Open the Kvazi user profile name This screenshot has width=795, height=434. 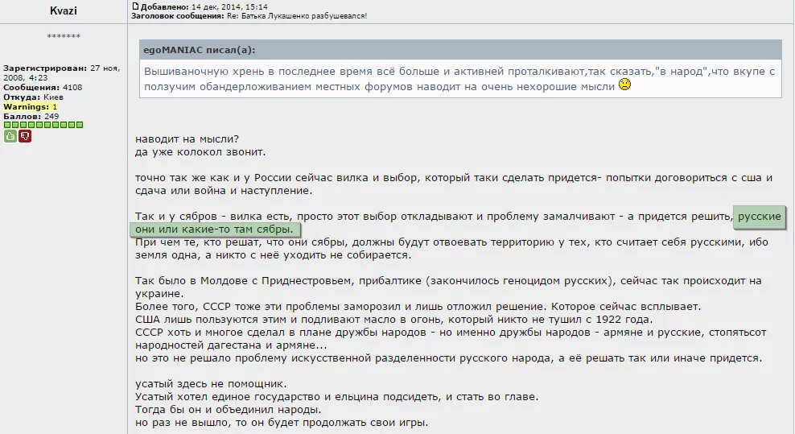[x=64, y=10]
